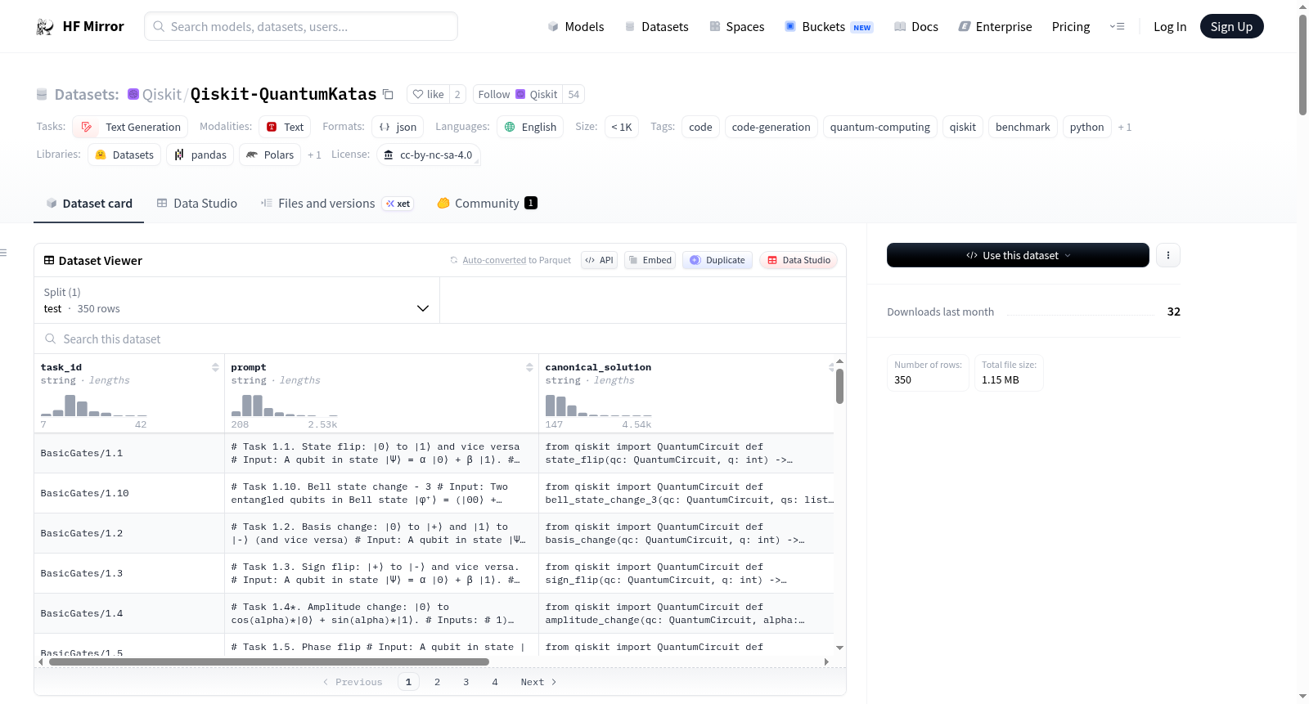Open Use this dataset dropdown
Screen dimensions: 1309x704
click(1018, 255)
